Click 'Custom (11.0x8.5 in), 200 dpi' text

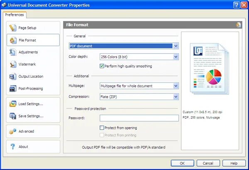[x=203, y=112]
